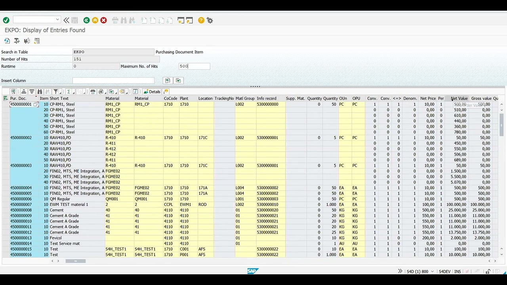Click the Find binoculars icon in the system toolbar
Screen dimensions: 507x285
coord(124,20)
